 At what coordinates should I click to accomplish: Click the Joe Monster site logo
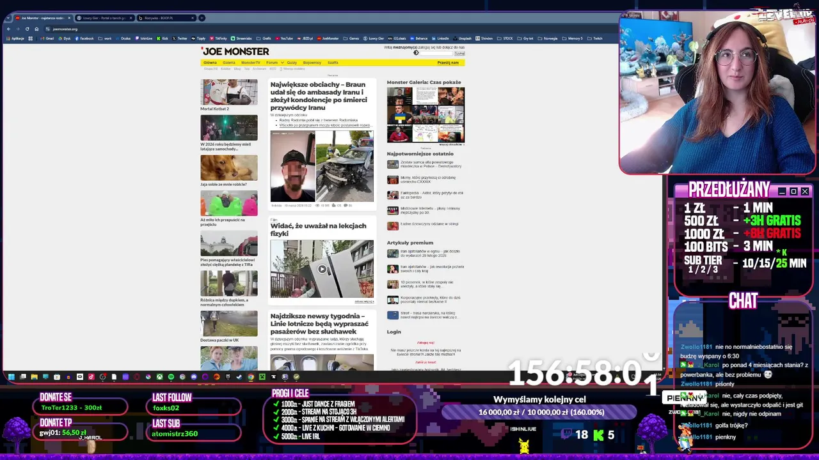(235, 51)
